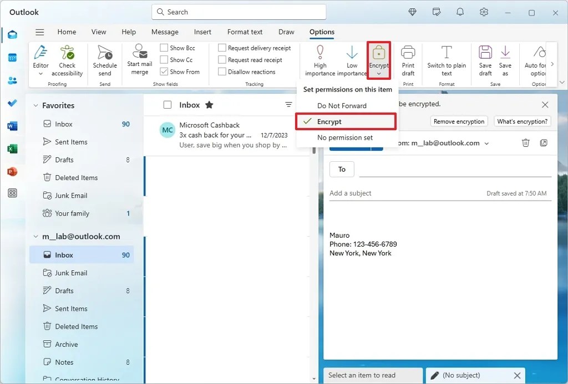
Task: Switch to the Format text ribbon tab
Action: 244,32
